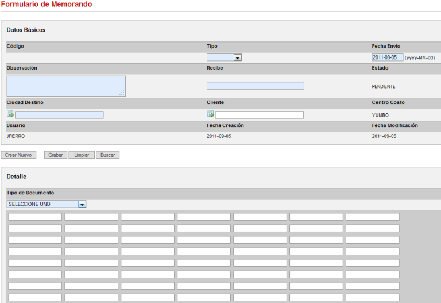Click the Ciudad Destino lookup arrow icon

click(10, 114)
